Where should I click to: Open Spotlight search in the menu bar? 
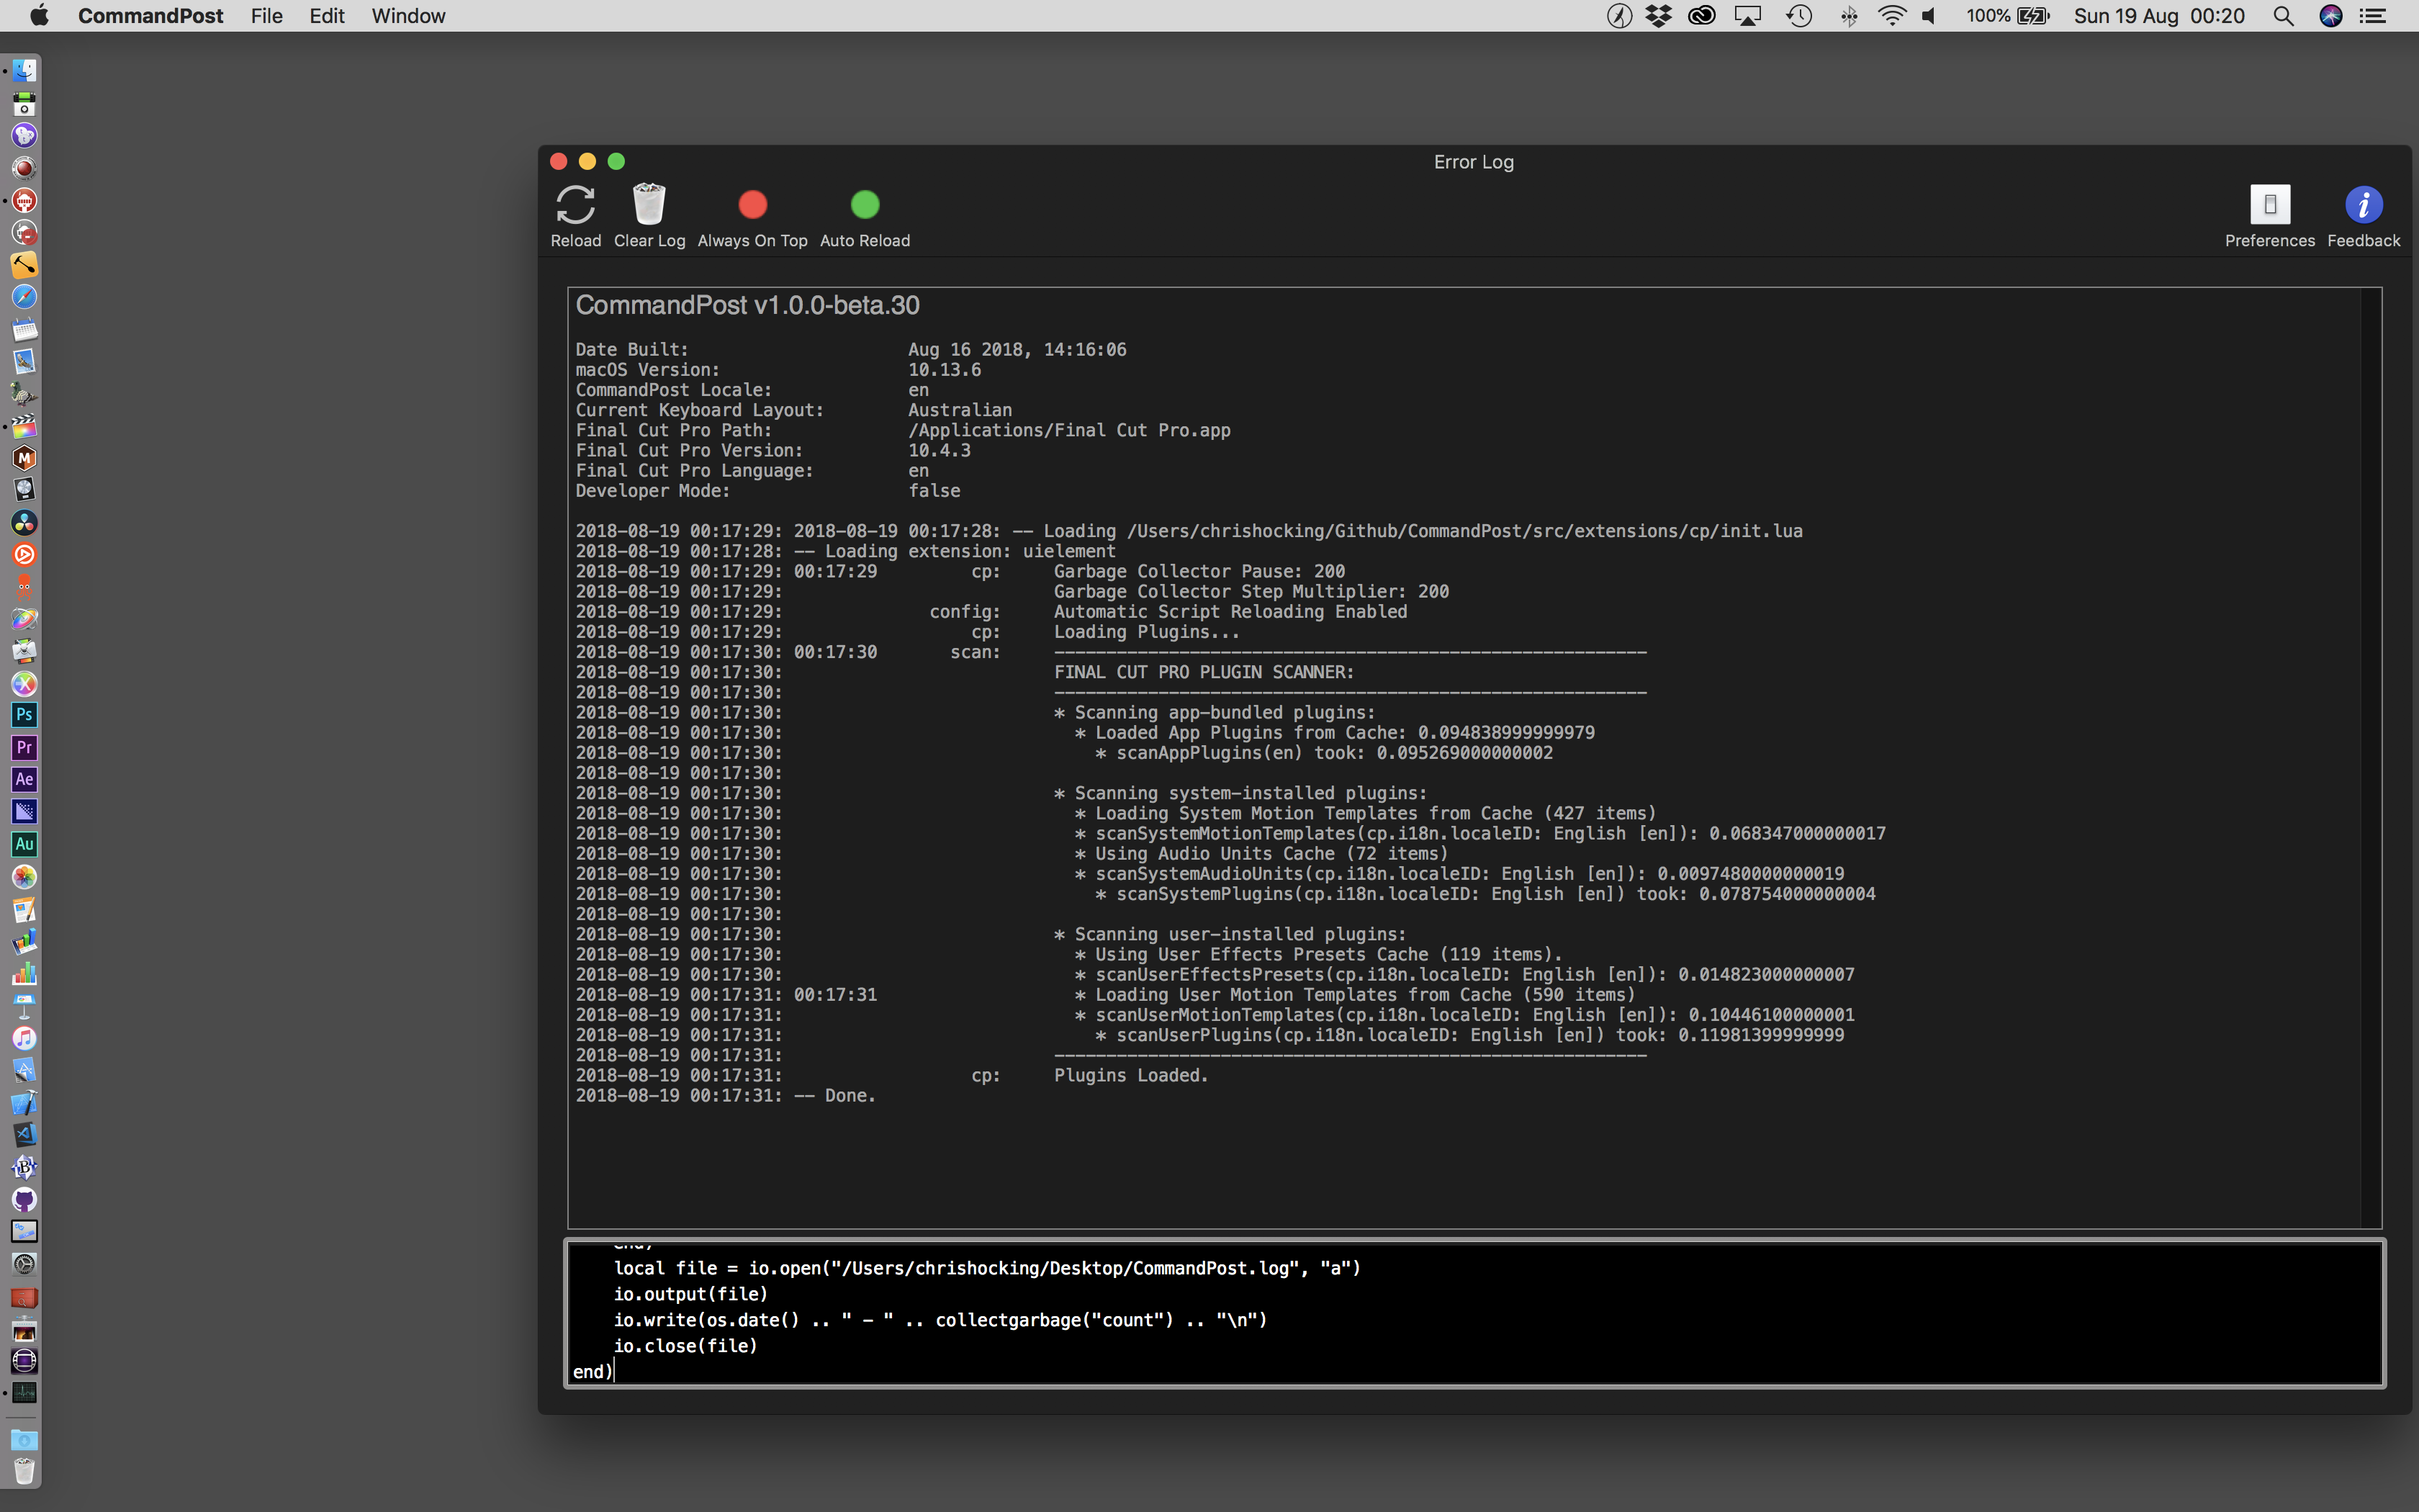[2283, 16]
